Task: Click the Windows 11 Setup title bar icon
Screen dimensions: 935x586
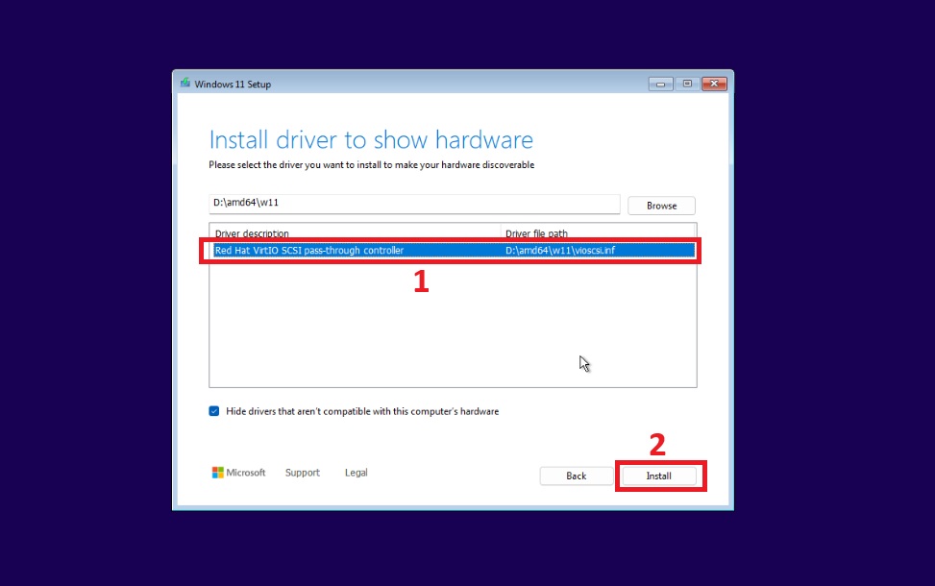Action: click(x=185, y=84)
